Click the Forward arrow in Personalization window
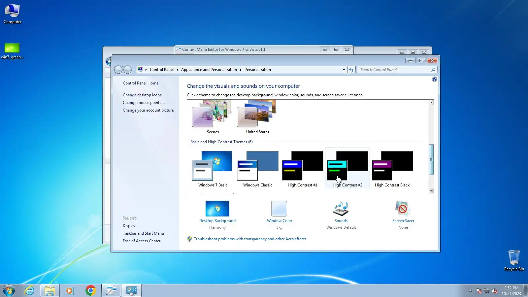Screen dimensions: 528x297 coord(127,70)
